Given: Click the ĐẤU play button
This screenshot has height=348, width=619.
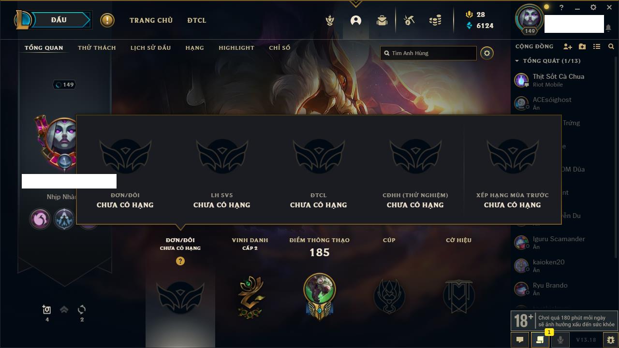Looking at the screenshot, I should (x=59, y=20).
